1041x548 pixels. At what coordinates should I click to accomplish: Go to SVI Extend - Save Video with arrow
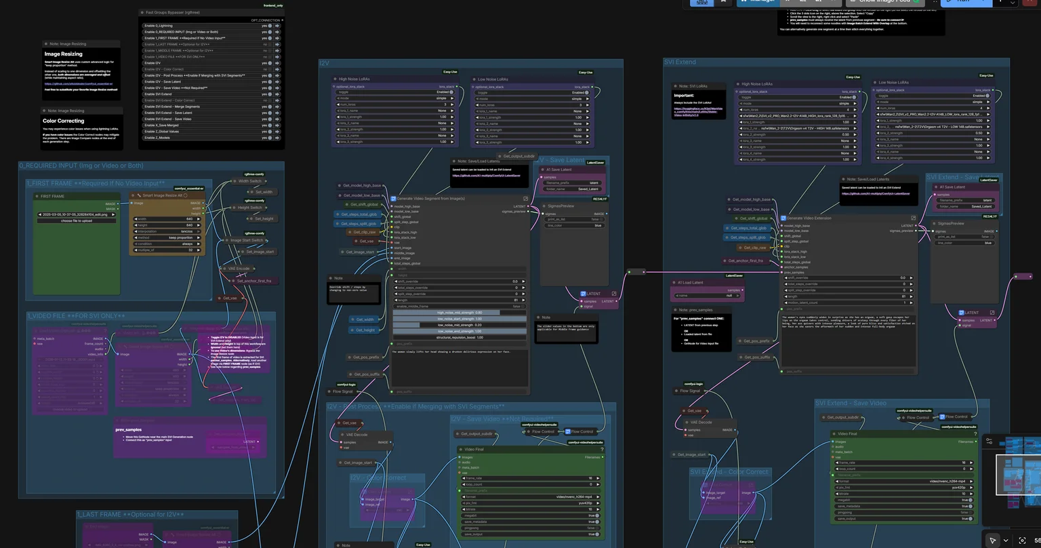pos(277,119)
